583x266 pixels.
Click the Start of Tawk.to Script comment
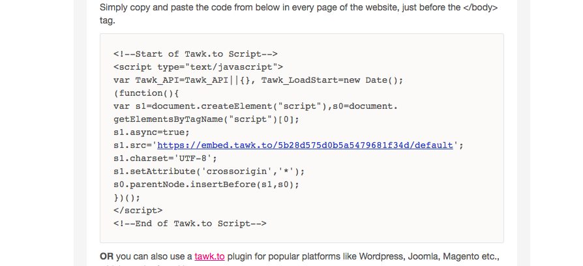point(196,54)
